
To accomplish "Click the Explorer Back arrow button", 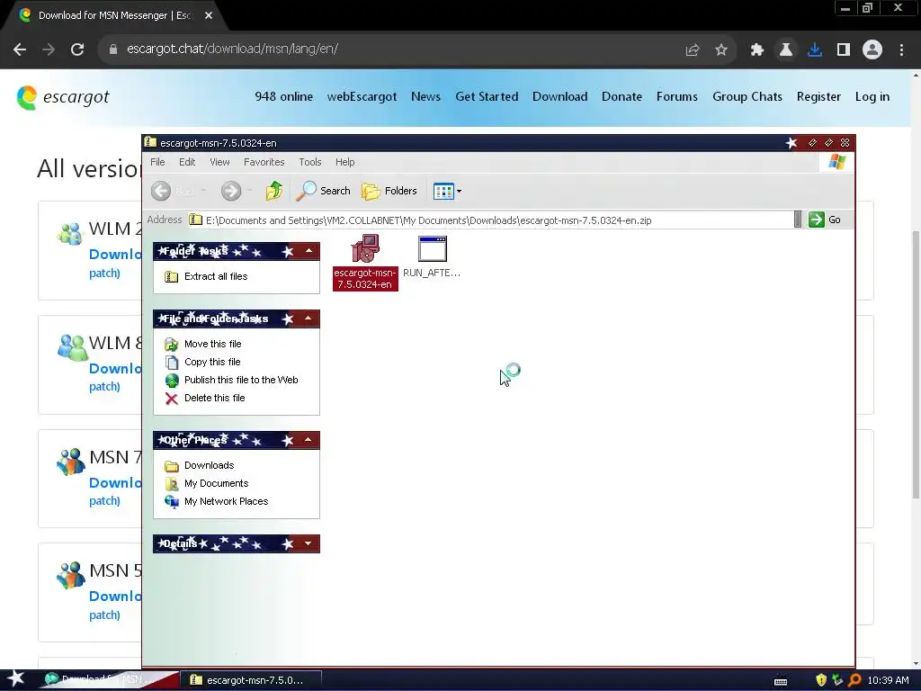I will tap(161, 191).
